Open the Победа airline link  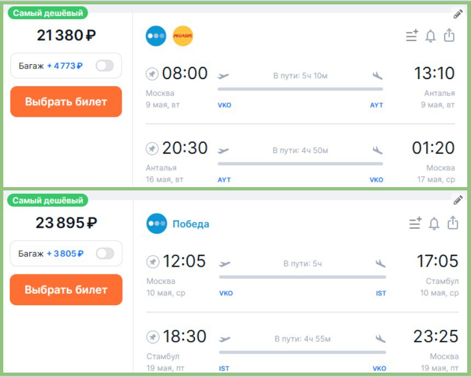click(191, 224)
